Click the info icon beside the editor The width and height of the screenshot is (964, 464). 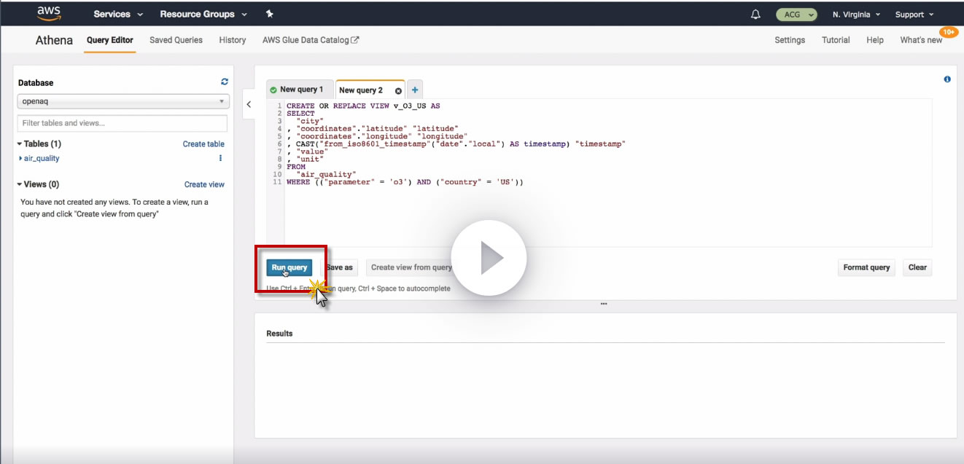[x=947, y=79]
